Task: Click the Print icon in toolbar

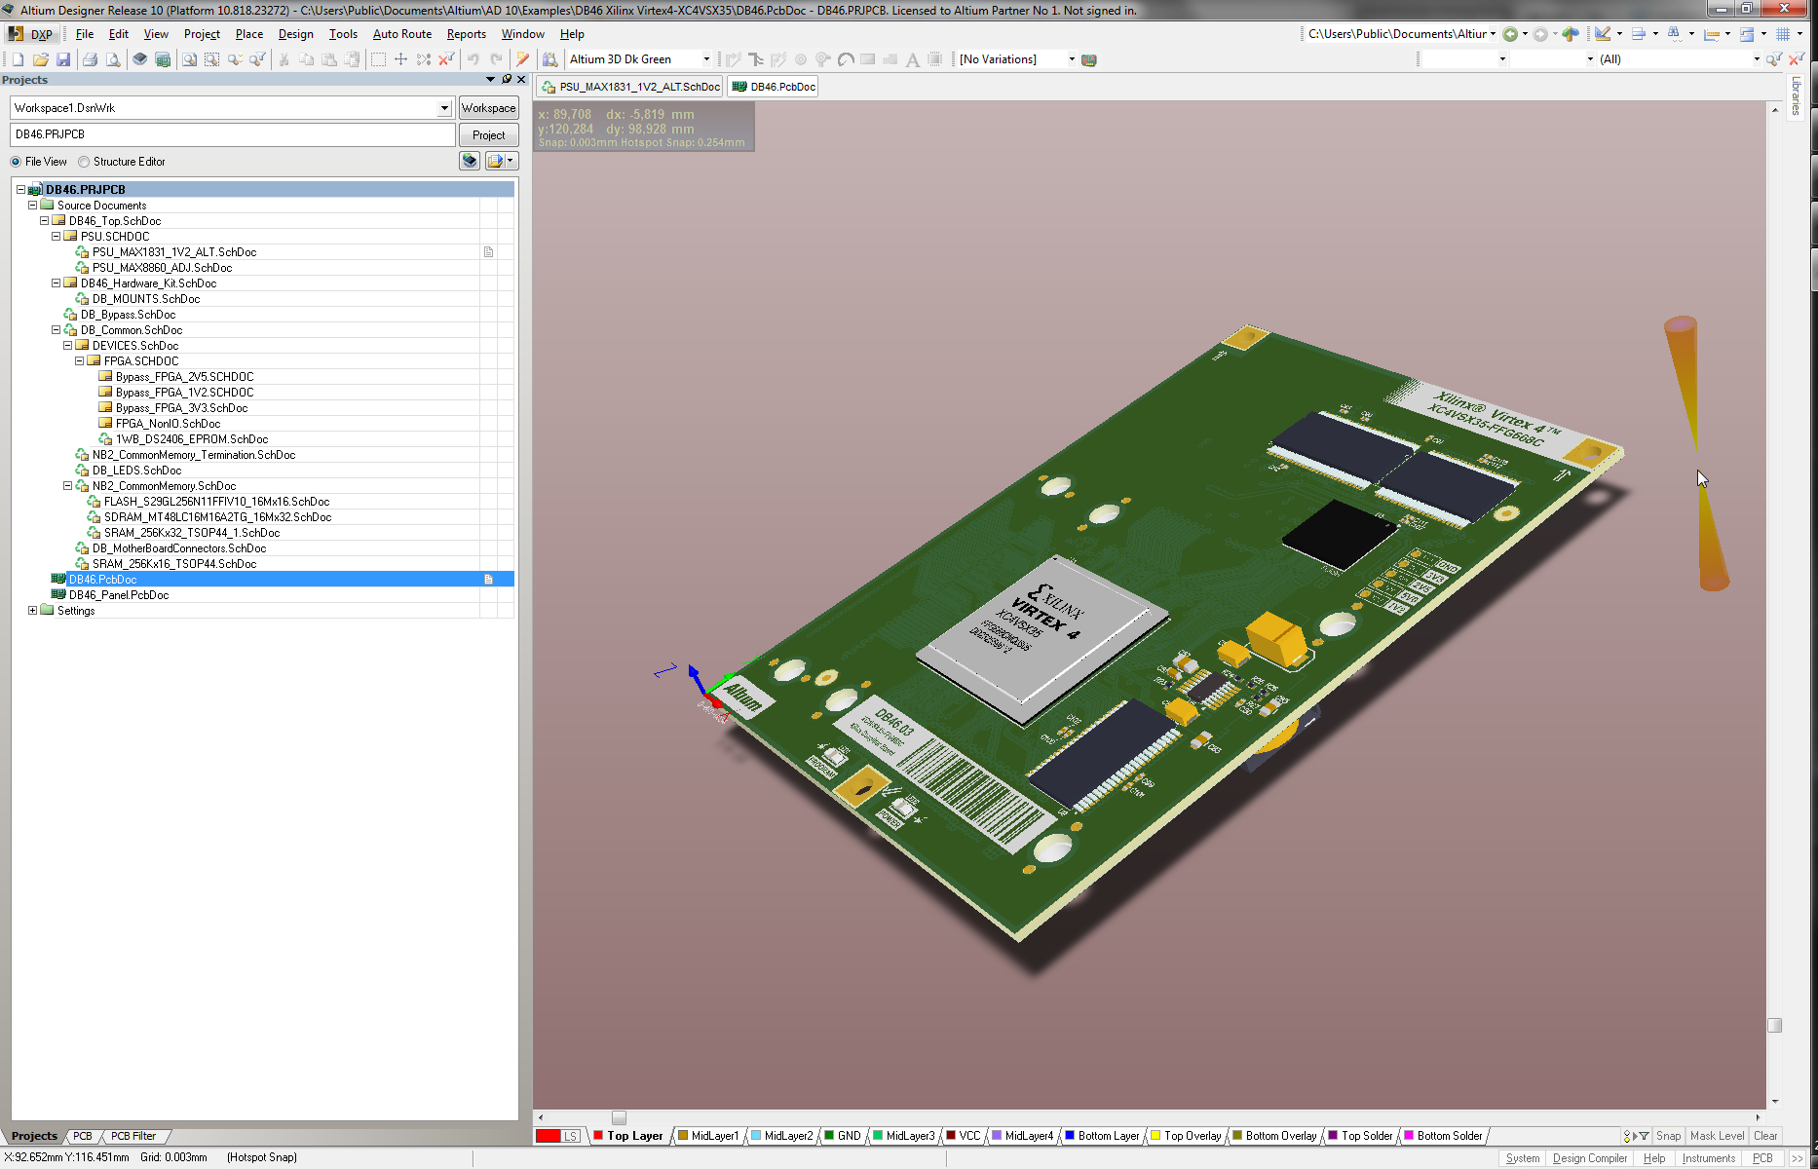Action: click(90, 59)
